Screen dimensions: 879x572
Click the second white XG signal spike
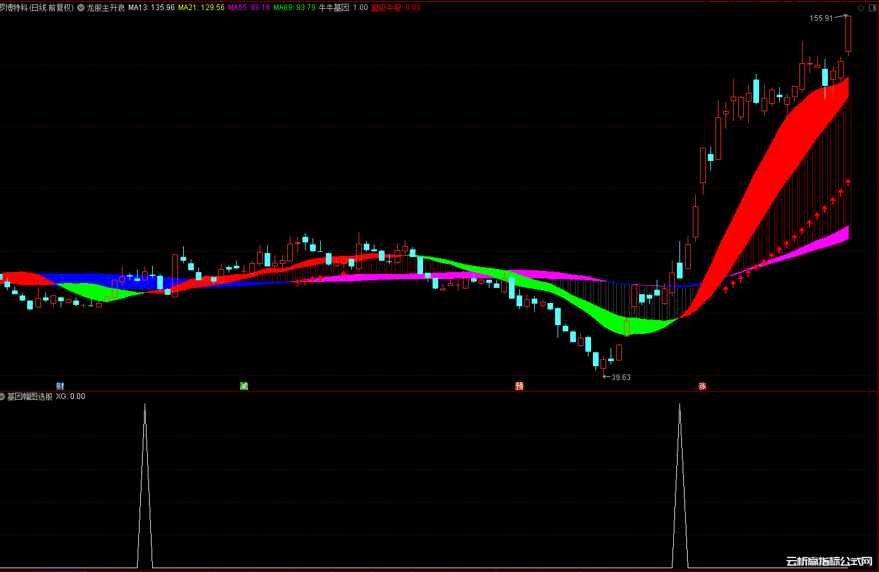pyautogui.click(x=679, y=485)
